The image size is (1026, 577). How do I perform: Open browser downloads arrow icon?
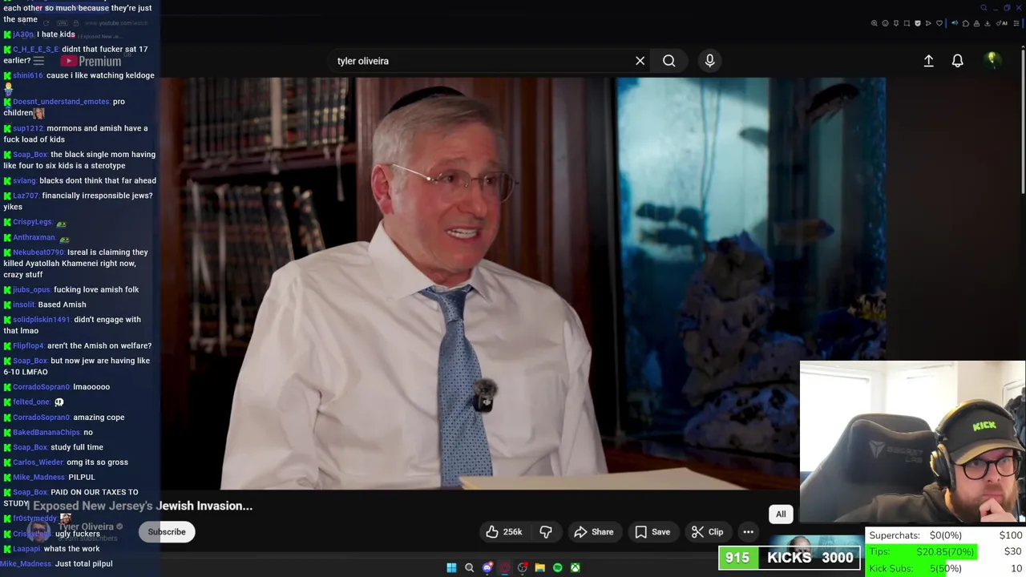(988, 23)
